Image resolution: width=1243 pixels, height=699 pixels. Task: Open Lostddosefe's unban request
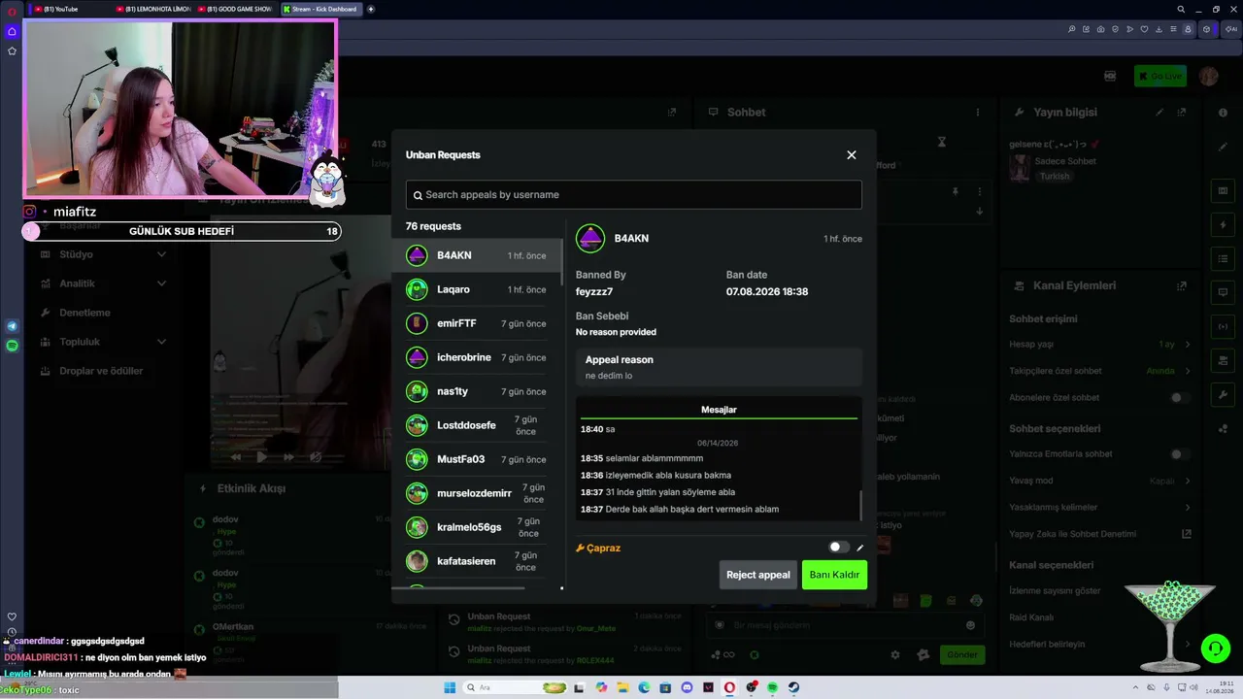coord(477,425)
